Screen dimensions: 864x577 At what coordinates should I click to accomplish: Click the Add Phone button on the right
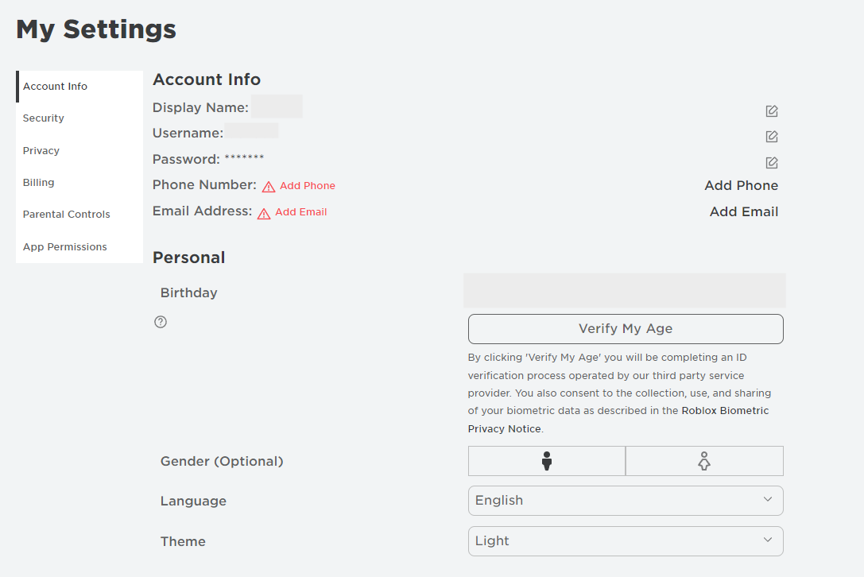point(741,186)
